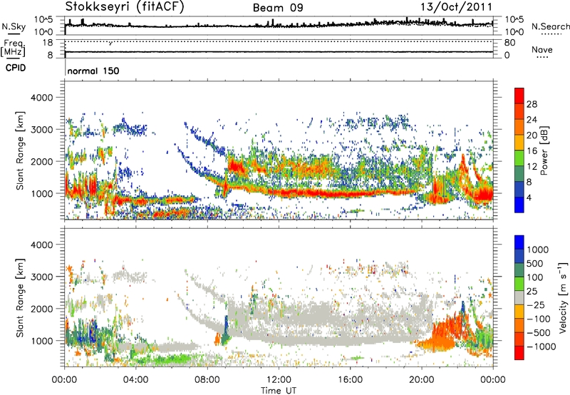Click the 80 tick on Nave axis
This screenshot has height=395, width=570.
[510, 43]
